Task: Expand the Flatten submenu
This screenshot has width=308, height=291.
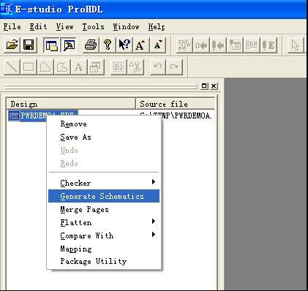Action: (x=104, y=222)
